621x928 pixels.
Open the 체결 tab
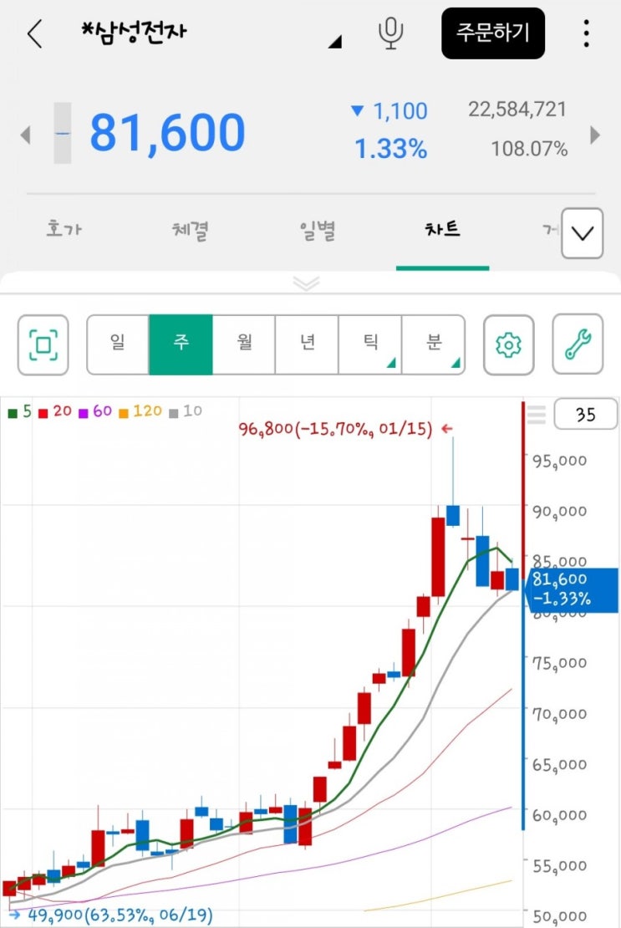190,230
